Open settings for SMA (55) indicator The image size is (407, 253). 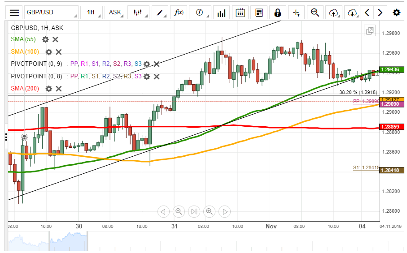[x=45, y=39]
